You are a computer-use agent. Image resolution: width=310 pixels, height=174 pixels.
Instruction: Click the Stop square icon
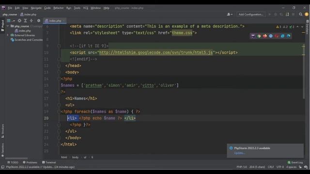click(293, 14)
